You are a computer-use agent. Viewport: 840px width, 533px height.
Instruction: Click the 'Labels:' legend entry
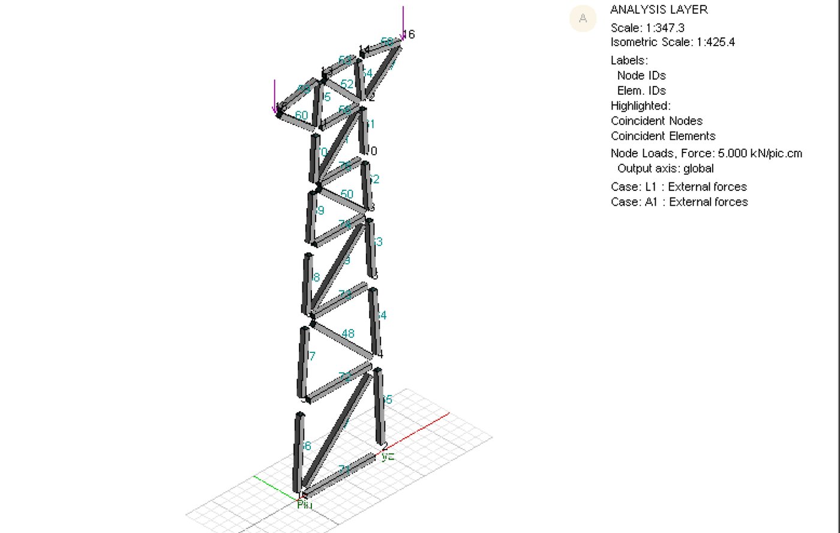tap(629, 61)
